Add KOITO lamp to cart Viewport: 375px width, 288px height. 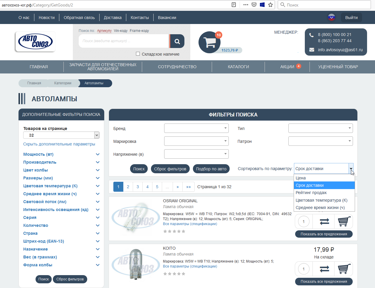[x=344, y=269]
